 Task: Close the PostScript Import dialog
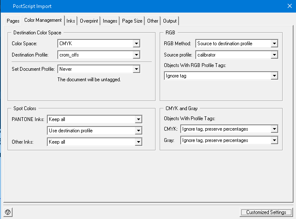289,6
